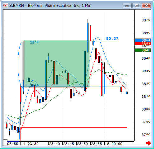This screenshot has width=154, height=149.
Task: Click the 3820 price axis label
Action: tap(146, 84)
